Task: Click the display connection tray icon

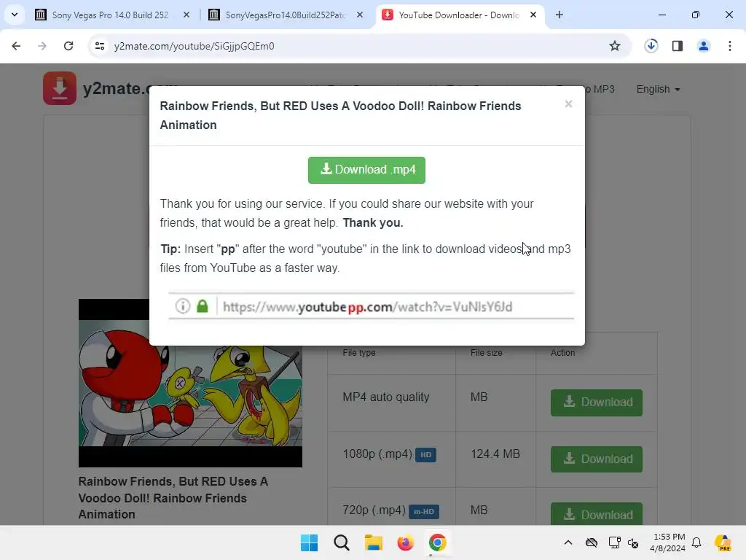Action: click(x=614, y=542)
